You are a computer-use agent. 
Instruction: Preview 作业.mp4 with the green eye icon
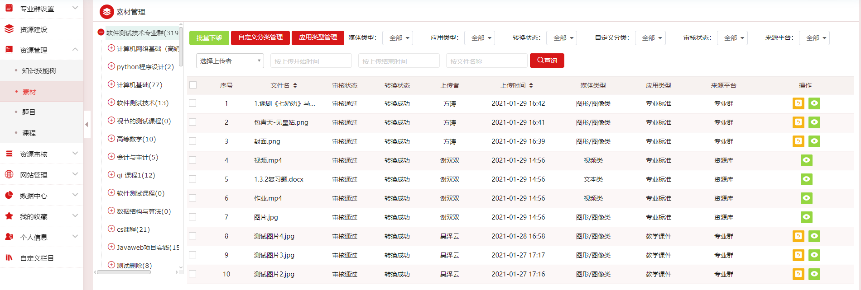(x=806, y=198)
